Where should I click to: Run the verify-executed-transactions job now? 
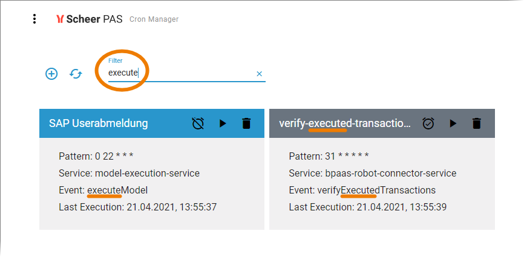pyautogui.click(x=453, y=123)
